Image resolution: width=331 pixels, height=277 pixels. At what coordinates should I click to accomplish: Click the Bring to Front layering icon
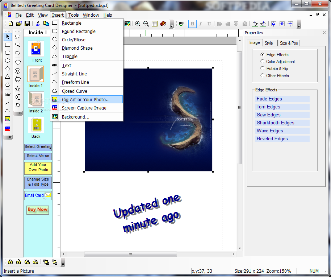pyautogui.click(x=46, y=262)
